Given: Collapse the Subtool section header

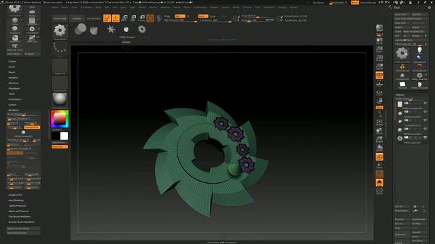Looking at the screenshot, I should point(400,95).
